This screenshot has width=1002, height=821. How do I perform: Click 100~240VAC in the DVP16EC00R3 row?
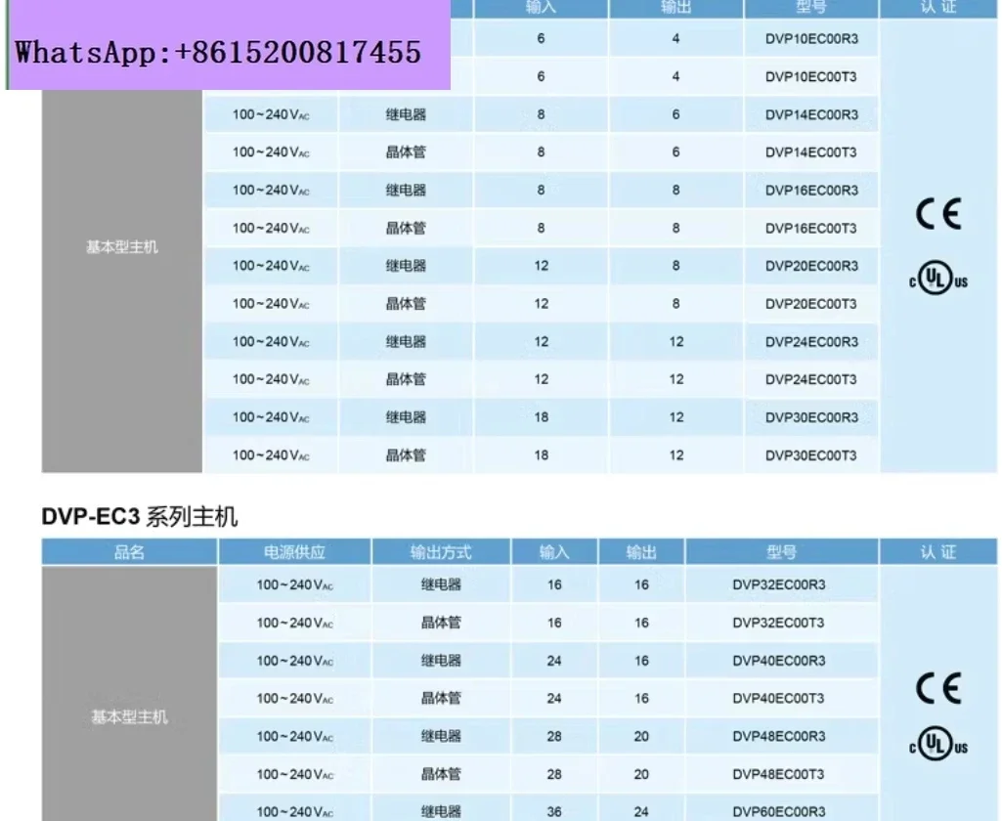point(271,191)
